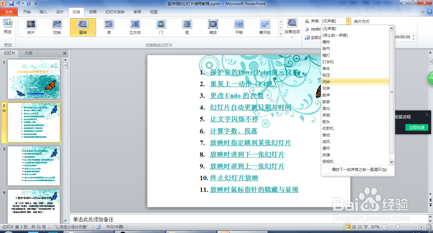Switch to Slide Sorter view
Screen dimensions: 433x233
coord(354,227)
